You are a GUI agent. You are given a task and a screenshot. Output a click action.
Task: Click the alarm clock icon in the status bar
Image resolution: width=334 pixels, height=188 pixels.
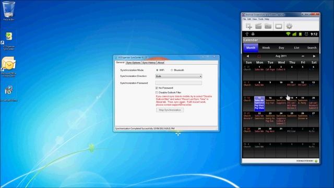click(x=306, y=34)
